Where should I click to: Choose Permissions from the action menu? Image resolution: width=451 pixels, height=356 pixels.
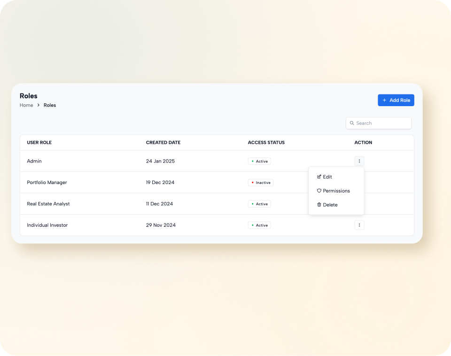point(336,191)
